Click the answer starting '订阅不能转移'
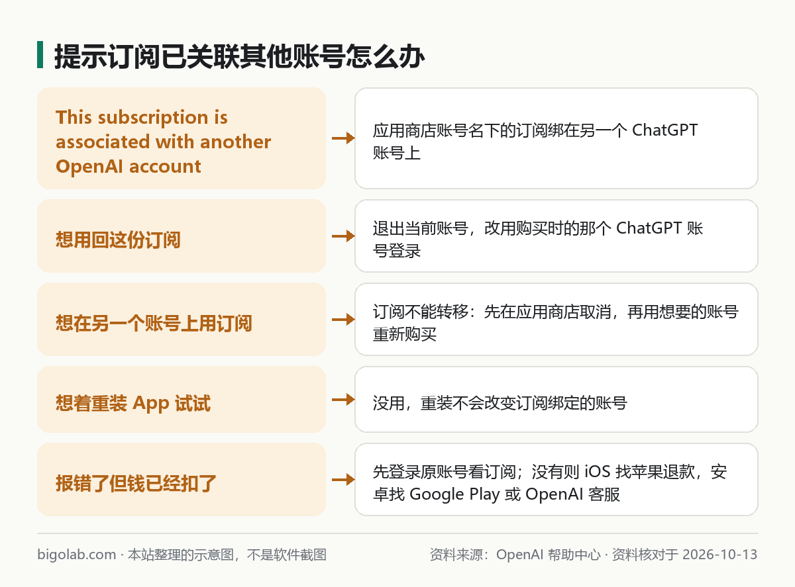The image size is (795, 587). tap(555, 323)
